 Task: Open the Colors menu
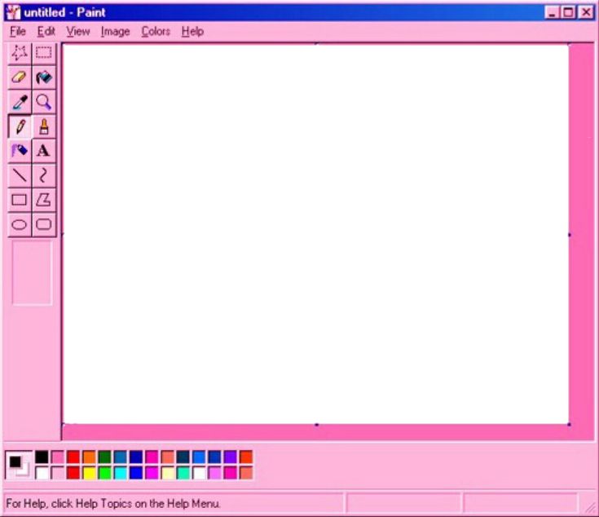coord(156,31)
